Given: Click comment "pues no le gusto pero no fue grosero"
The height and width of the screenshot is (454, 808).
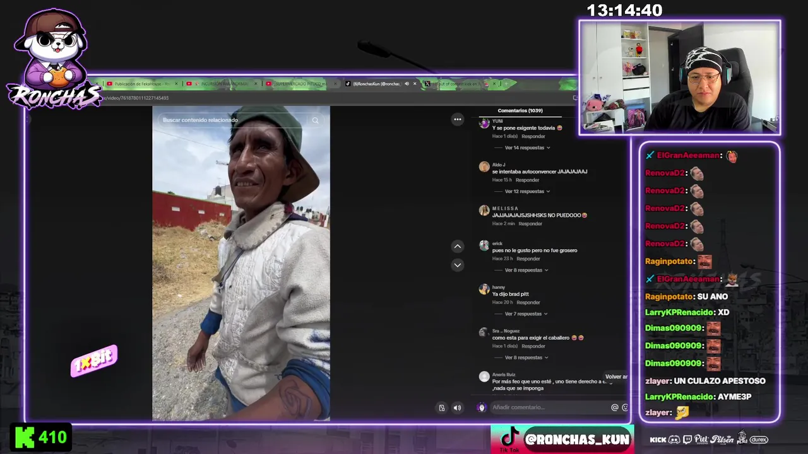Looking at the screenshot, I should pyautogui.click(x=535, y=250).
